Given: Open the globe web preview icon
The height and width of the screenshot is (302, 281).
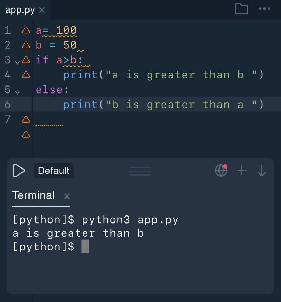Looking at the screenshot, I should [x=221, y=171].
